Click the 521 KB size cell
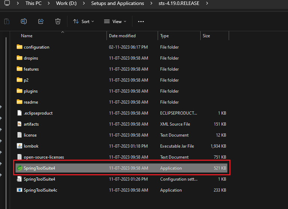 click(x=220, y=168)
